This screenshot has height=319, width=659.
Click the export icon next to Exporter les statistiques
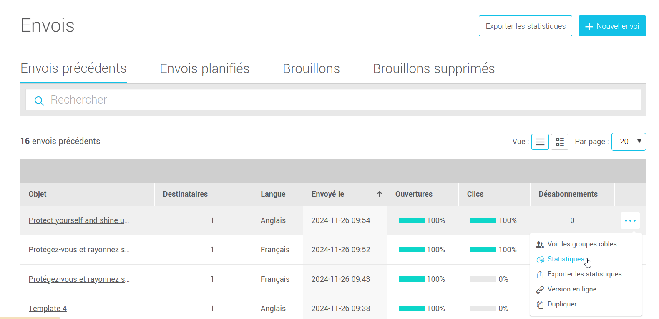coord(541,274)
